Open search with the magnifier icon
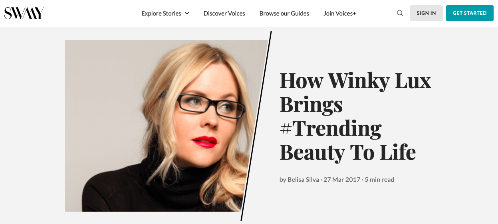This screenshot has height=224, width=498. pos(400,13)
